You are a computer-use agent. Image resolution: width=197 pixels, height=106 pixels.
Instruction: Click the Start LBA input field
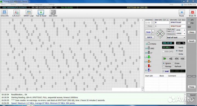162,22
